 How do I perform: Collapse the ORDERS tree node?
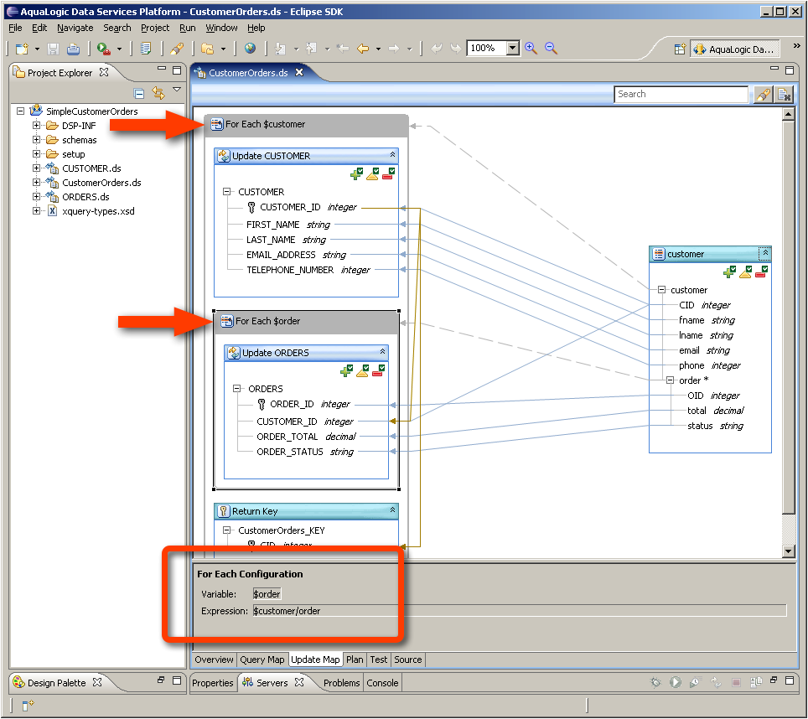(236, 388)
